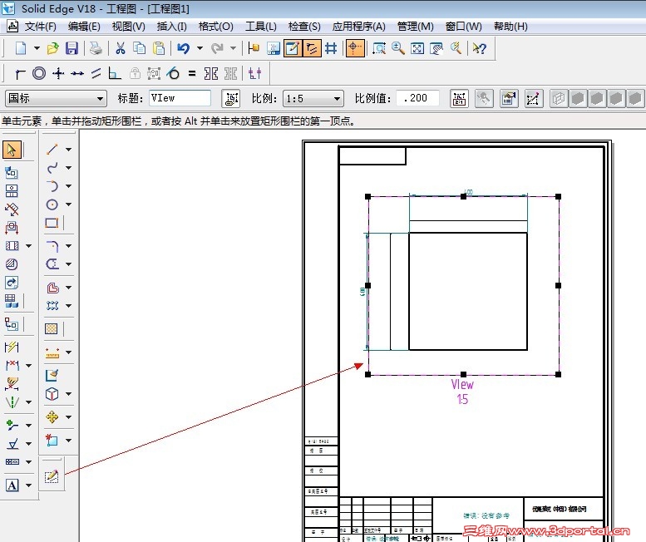Viewport: 646px width, 542px height.
Task: Click the Zoom magnifier icon
Action: coord(397,48)
